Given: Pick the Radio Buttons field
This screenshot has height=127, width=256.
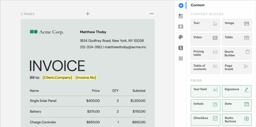Looking at the screenshot, I should (x=236, y=120).
